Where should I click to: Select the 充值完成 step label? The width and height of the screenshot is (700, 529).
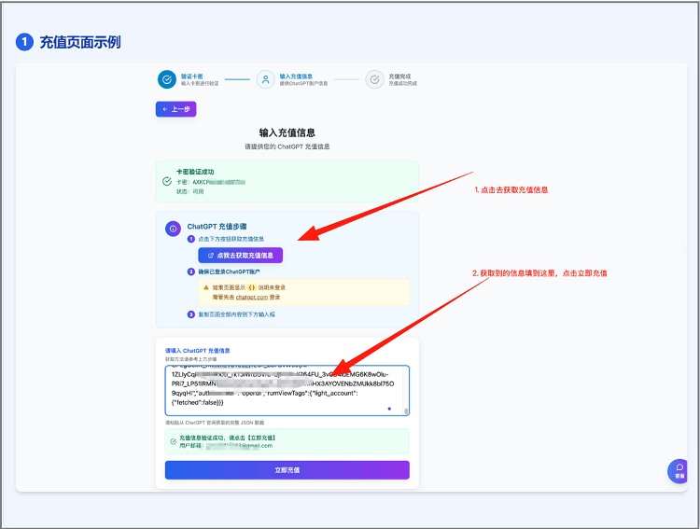[399, 76]
